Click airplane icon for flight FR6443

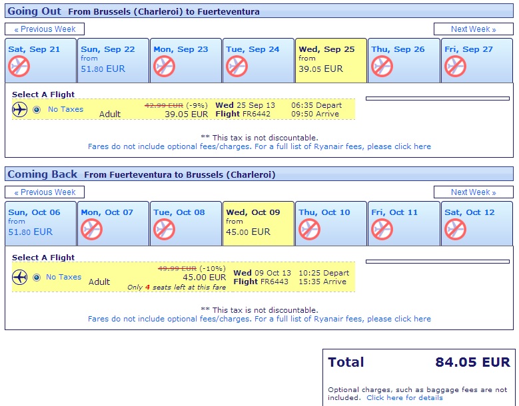click(19, 277)
